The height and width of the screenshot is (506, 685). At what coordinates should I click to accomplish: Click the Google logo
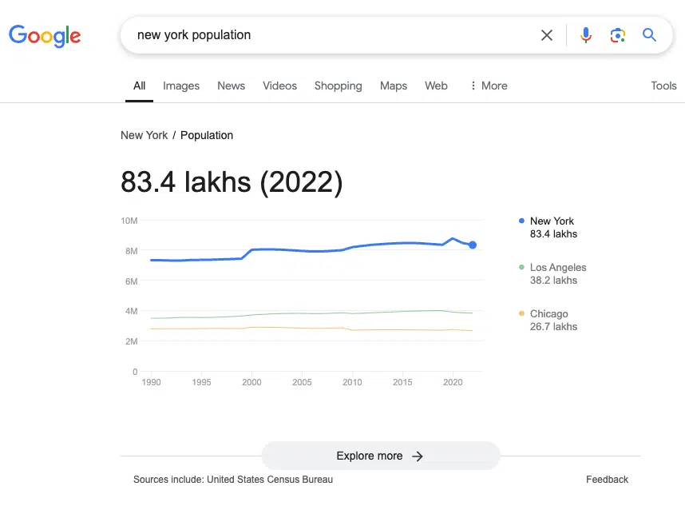[45, 35]
